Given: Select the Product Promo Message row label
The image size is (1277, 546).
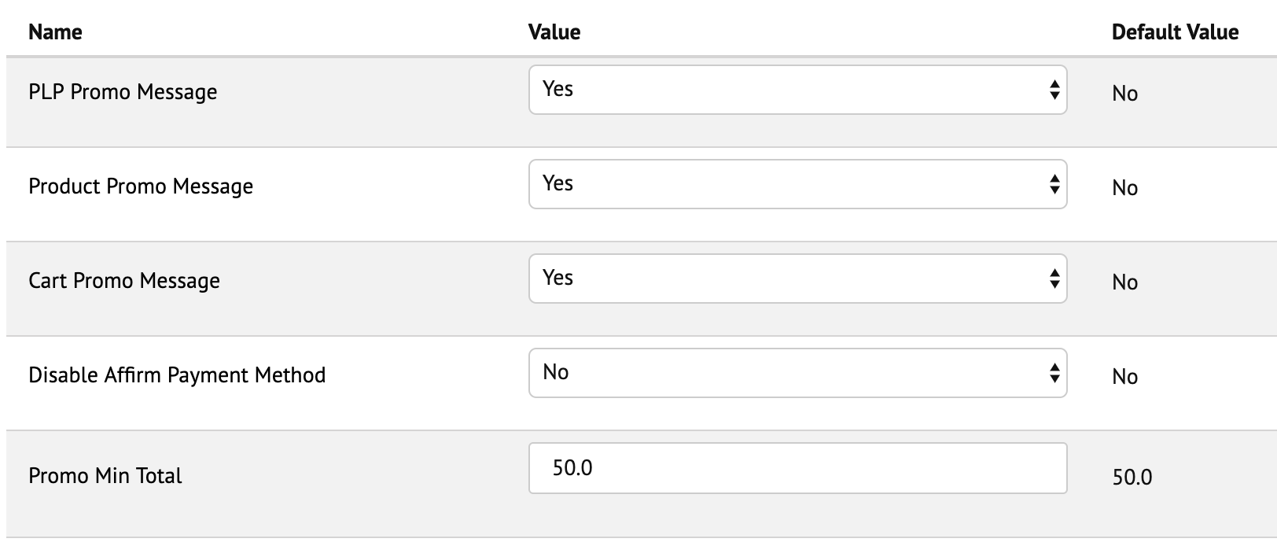Looking at the screenshot, I should (141, 186).
